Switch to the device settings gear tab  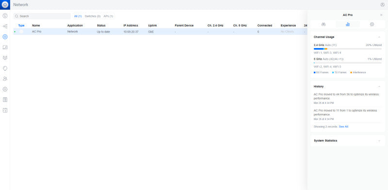click(372, 24)
